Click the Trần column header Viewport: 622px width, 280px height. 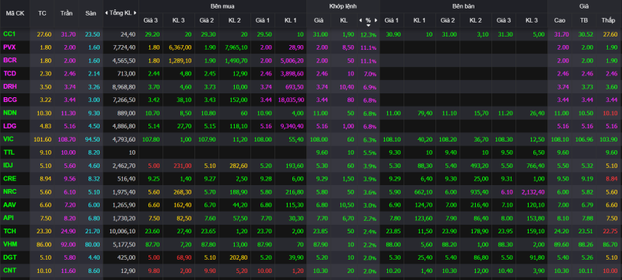(67, 13)
